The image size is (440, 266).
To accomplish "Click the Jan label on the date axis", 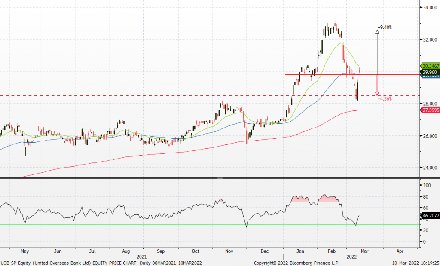I will pyautogui.click(x=300, y=251).
